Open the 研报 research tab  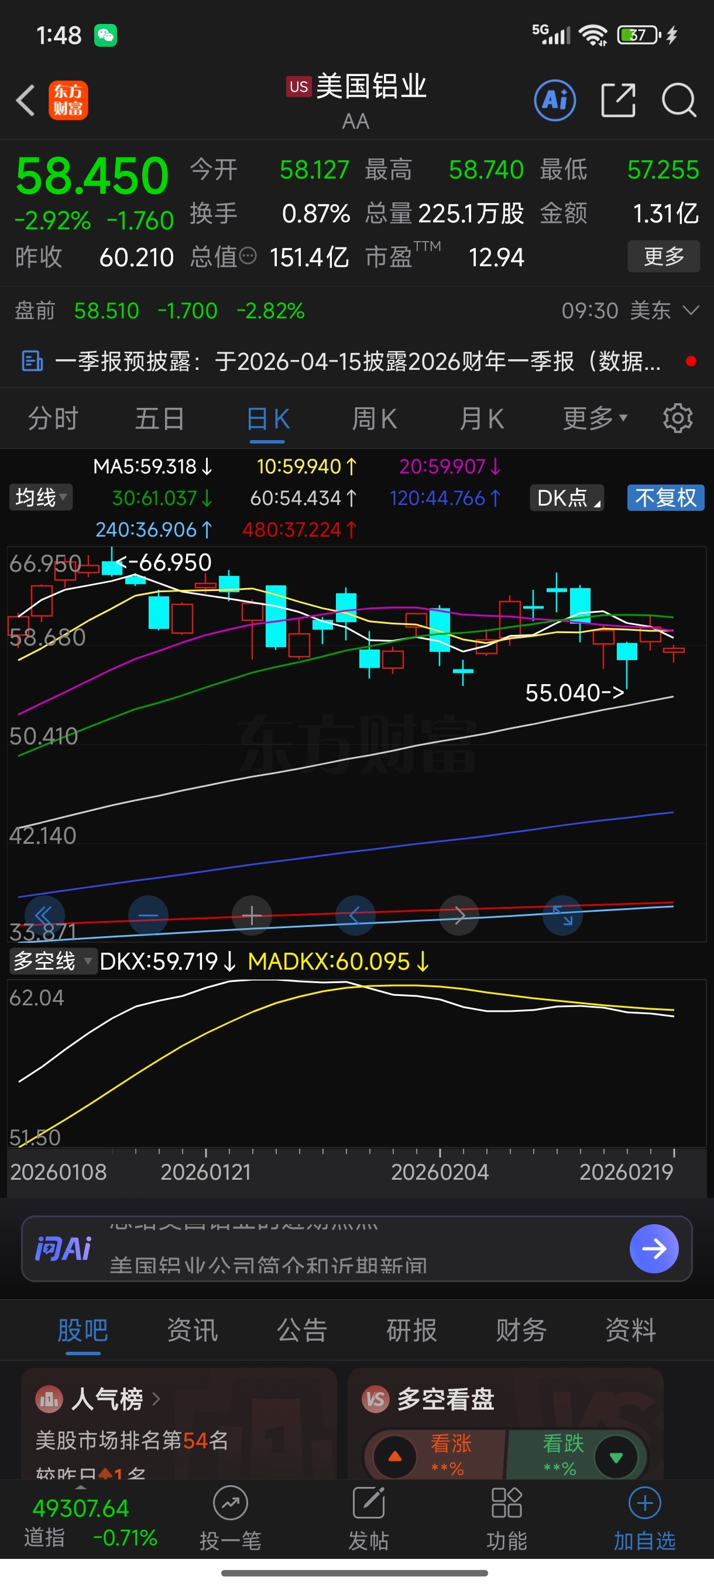(x=411, y=1330)
